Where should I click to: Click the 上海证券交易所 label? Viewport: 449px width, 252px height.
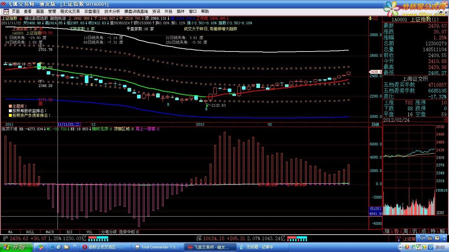415,79
